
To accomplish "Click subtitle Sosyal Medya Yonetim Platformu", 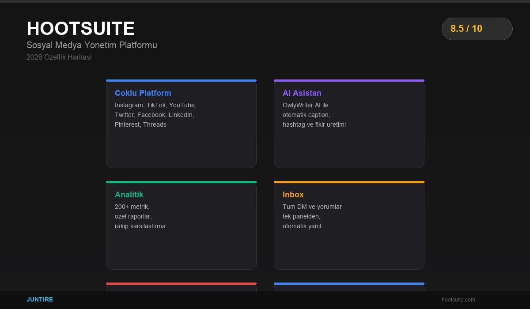I will tap(92, 45).
